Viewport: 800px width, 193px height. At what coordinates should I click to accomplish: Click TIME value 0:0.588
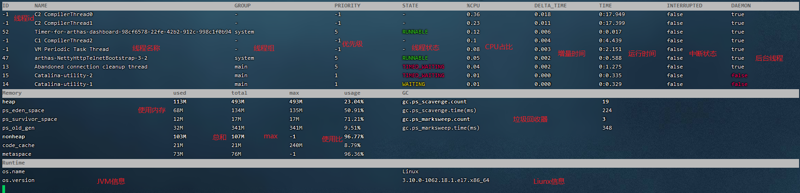tap(610, 58)
